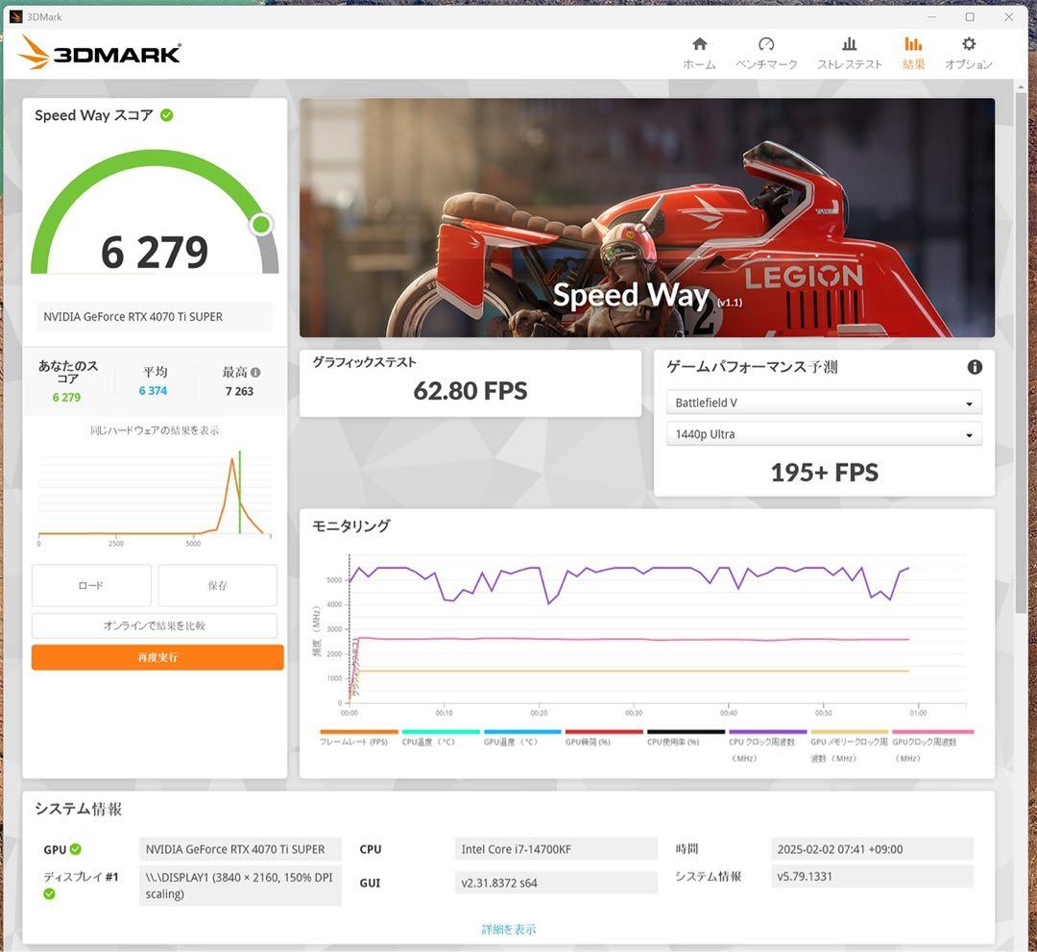Open the オプション settings gear
The width and height of the screenshot is (1037, 952).
(968, 50)
